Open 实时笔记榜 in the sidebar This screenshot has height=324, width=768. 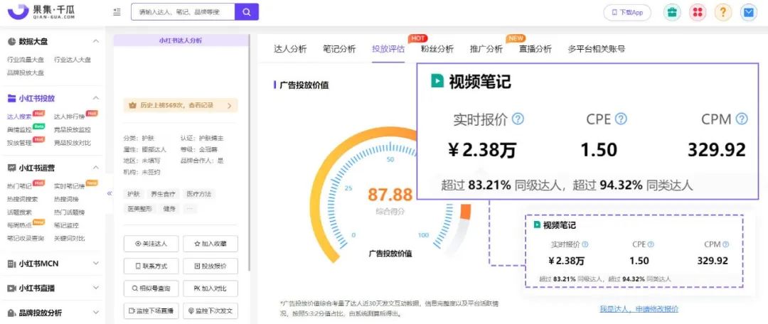(x=70, y=186)
